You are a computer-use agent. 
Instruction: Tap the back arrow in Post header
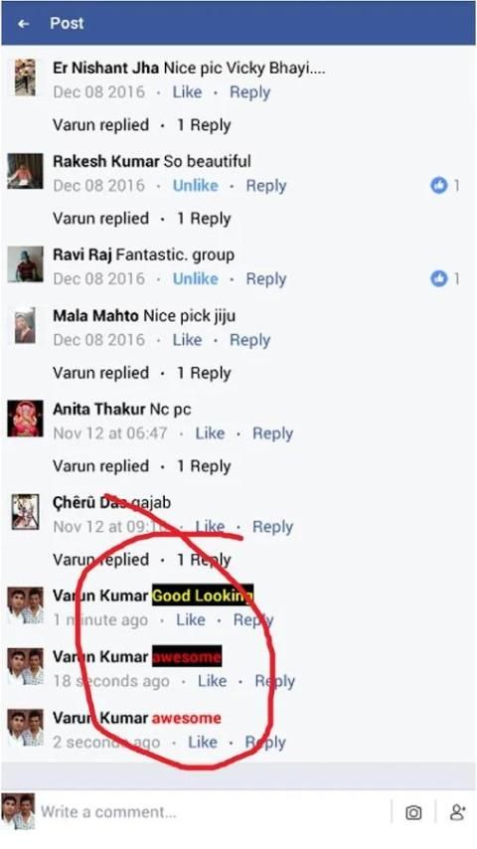[23, 24]
